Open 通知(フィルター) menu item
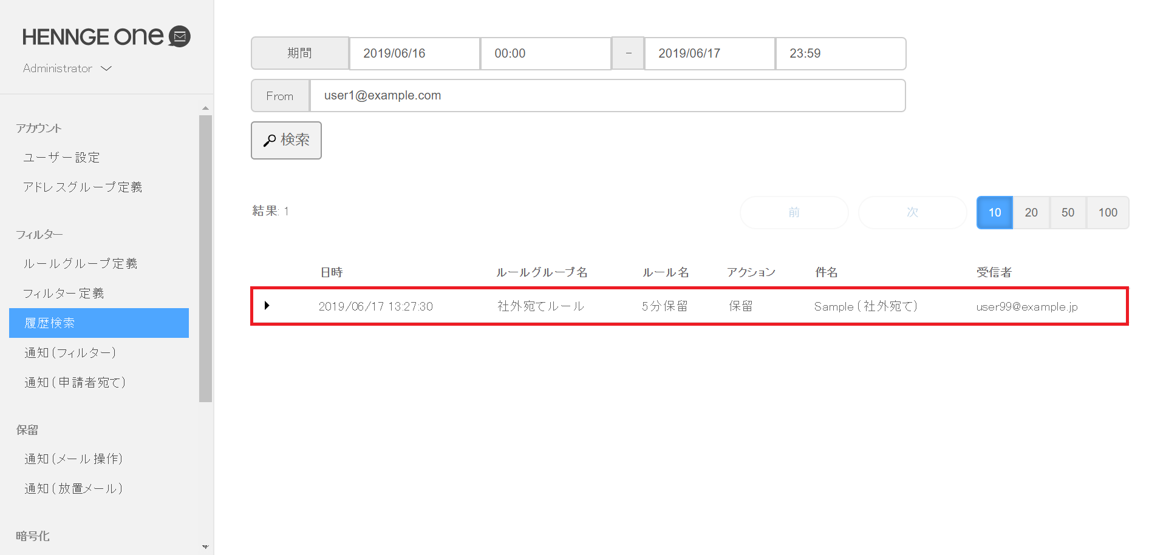The image size is (1166, 555). (x=70, y=353)
